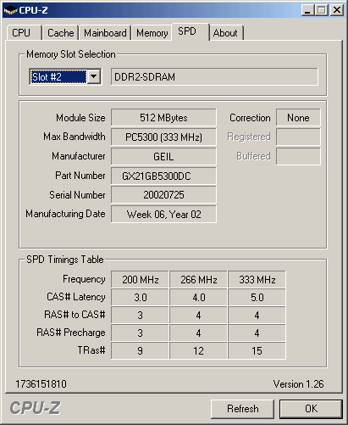This screenshot has height=425, width=348.
Task: Click the CAS# Latency row label
Action: point(76,297)
